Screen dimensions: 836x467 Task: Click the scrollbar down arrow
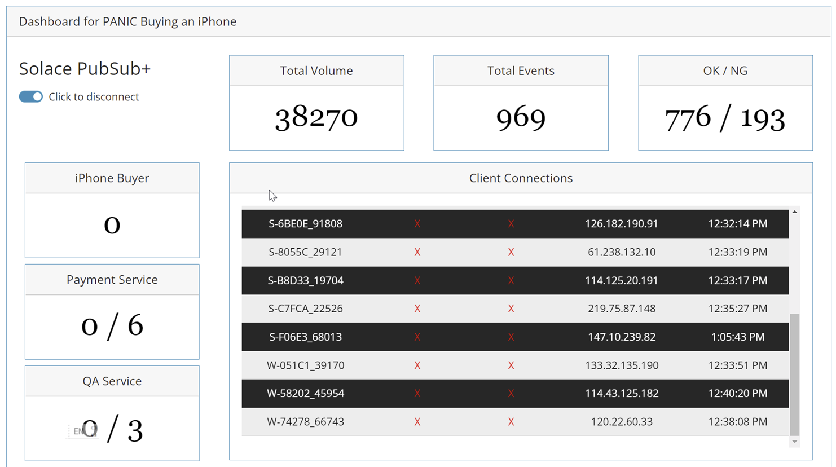[795, 442]
